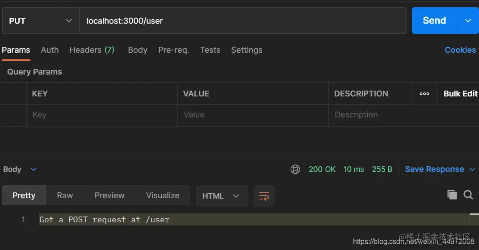Expand the Save Response dropdown arrow
The width and height of the screenshot is (479, 250).
click(x=472, y=169)
